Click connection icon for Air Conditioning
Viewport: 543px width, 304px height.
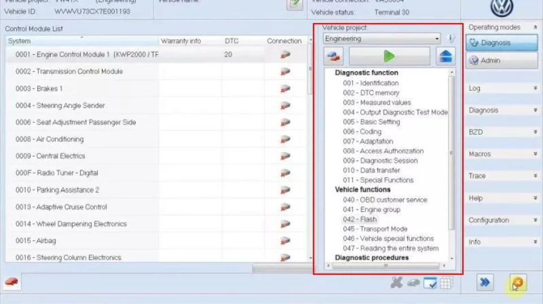tap(285, 139)
